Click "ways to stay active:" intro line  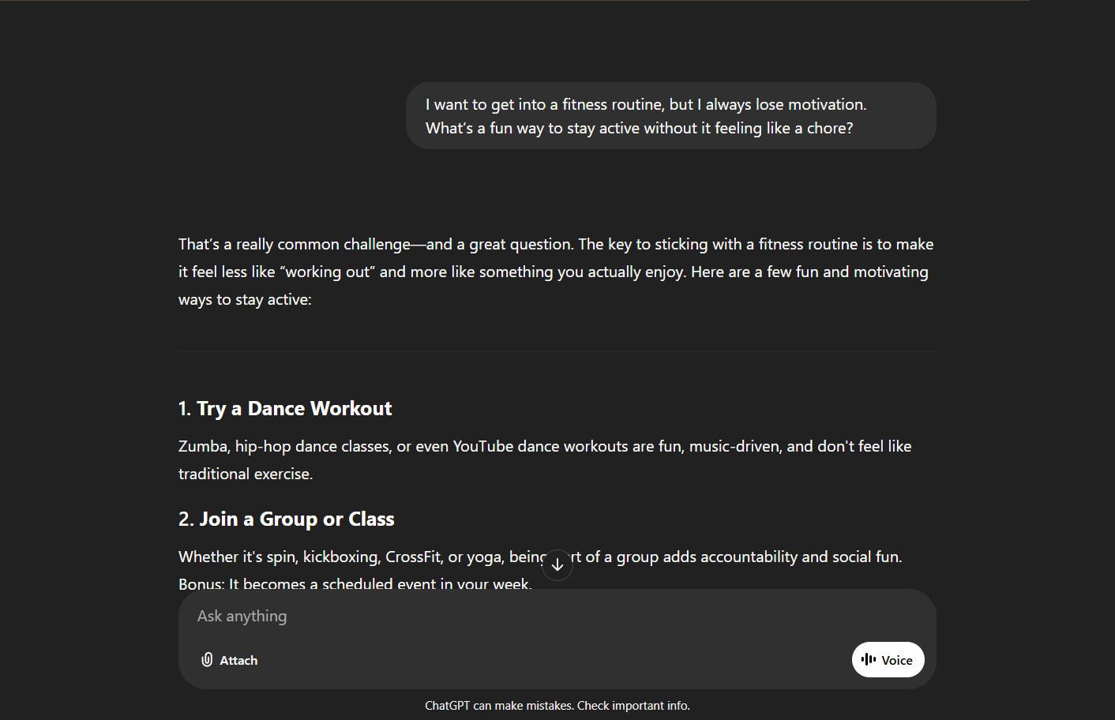[x=245, y=300]
